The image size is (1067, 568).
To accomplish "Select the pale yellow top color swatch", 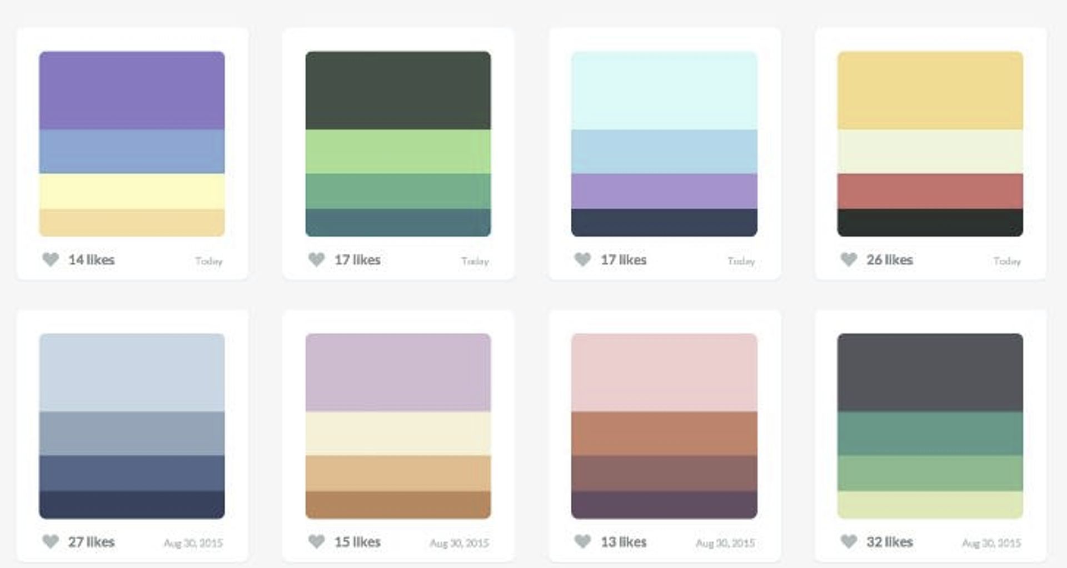I will [930, 91].
